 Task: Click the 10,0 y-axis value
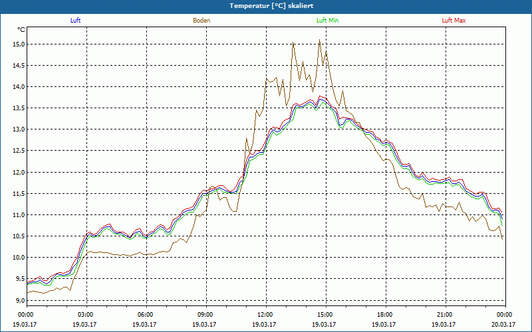pos(19,258)
